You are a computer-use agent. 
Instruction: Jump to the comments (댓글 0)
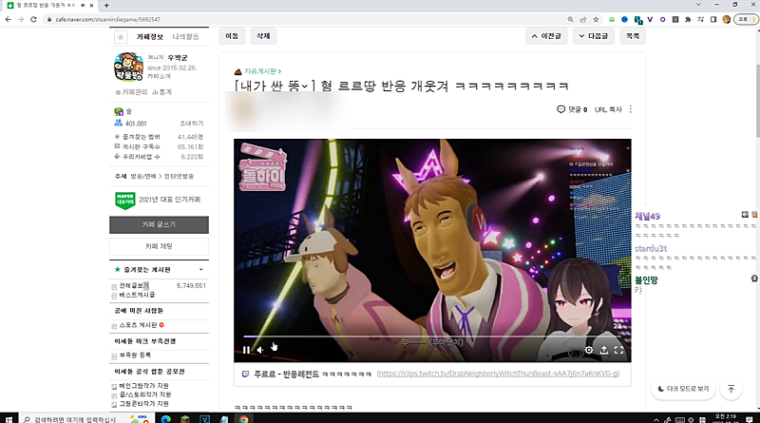point(572,109)
